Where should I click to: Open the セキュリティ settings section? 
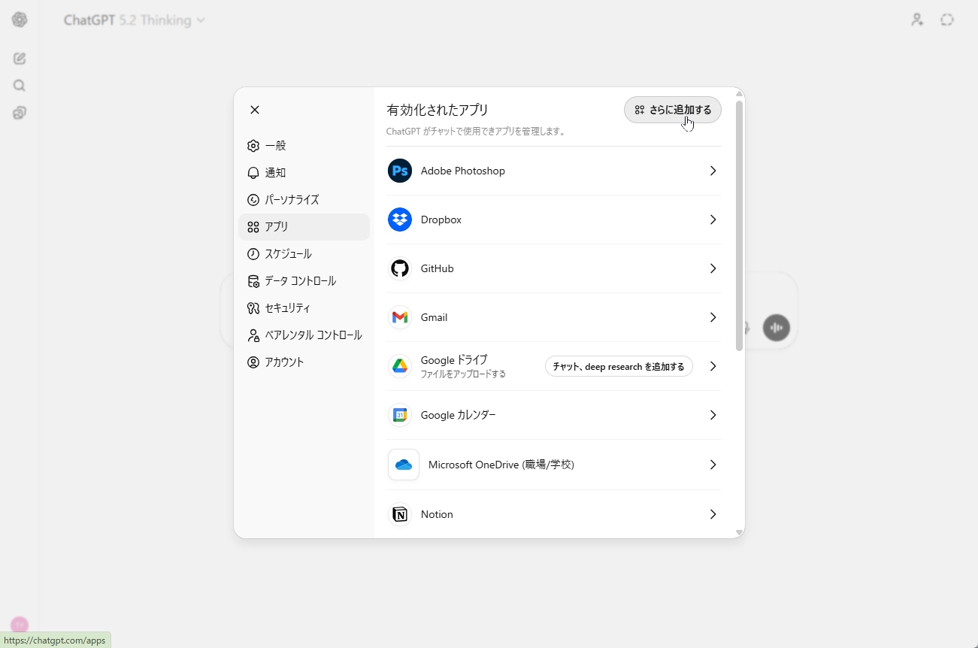[x=304, y=308]
